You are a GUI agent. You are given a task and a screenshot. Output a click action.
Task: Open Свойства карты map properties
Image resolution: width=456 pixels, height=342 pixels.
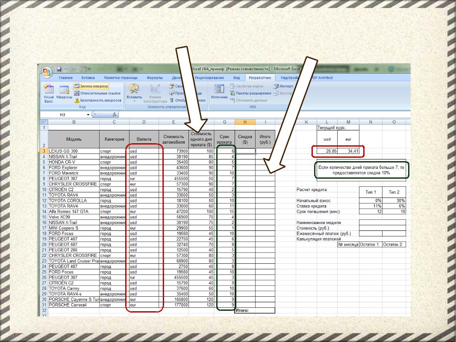[x=246, y=86]
